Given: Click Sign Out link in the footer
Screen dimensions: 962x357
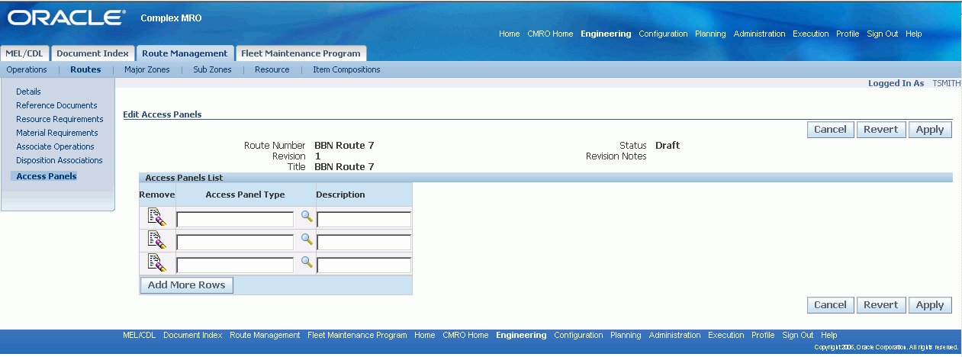Looking at the screenshot, I should 798,335.
